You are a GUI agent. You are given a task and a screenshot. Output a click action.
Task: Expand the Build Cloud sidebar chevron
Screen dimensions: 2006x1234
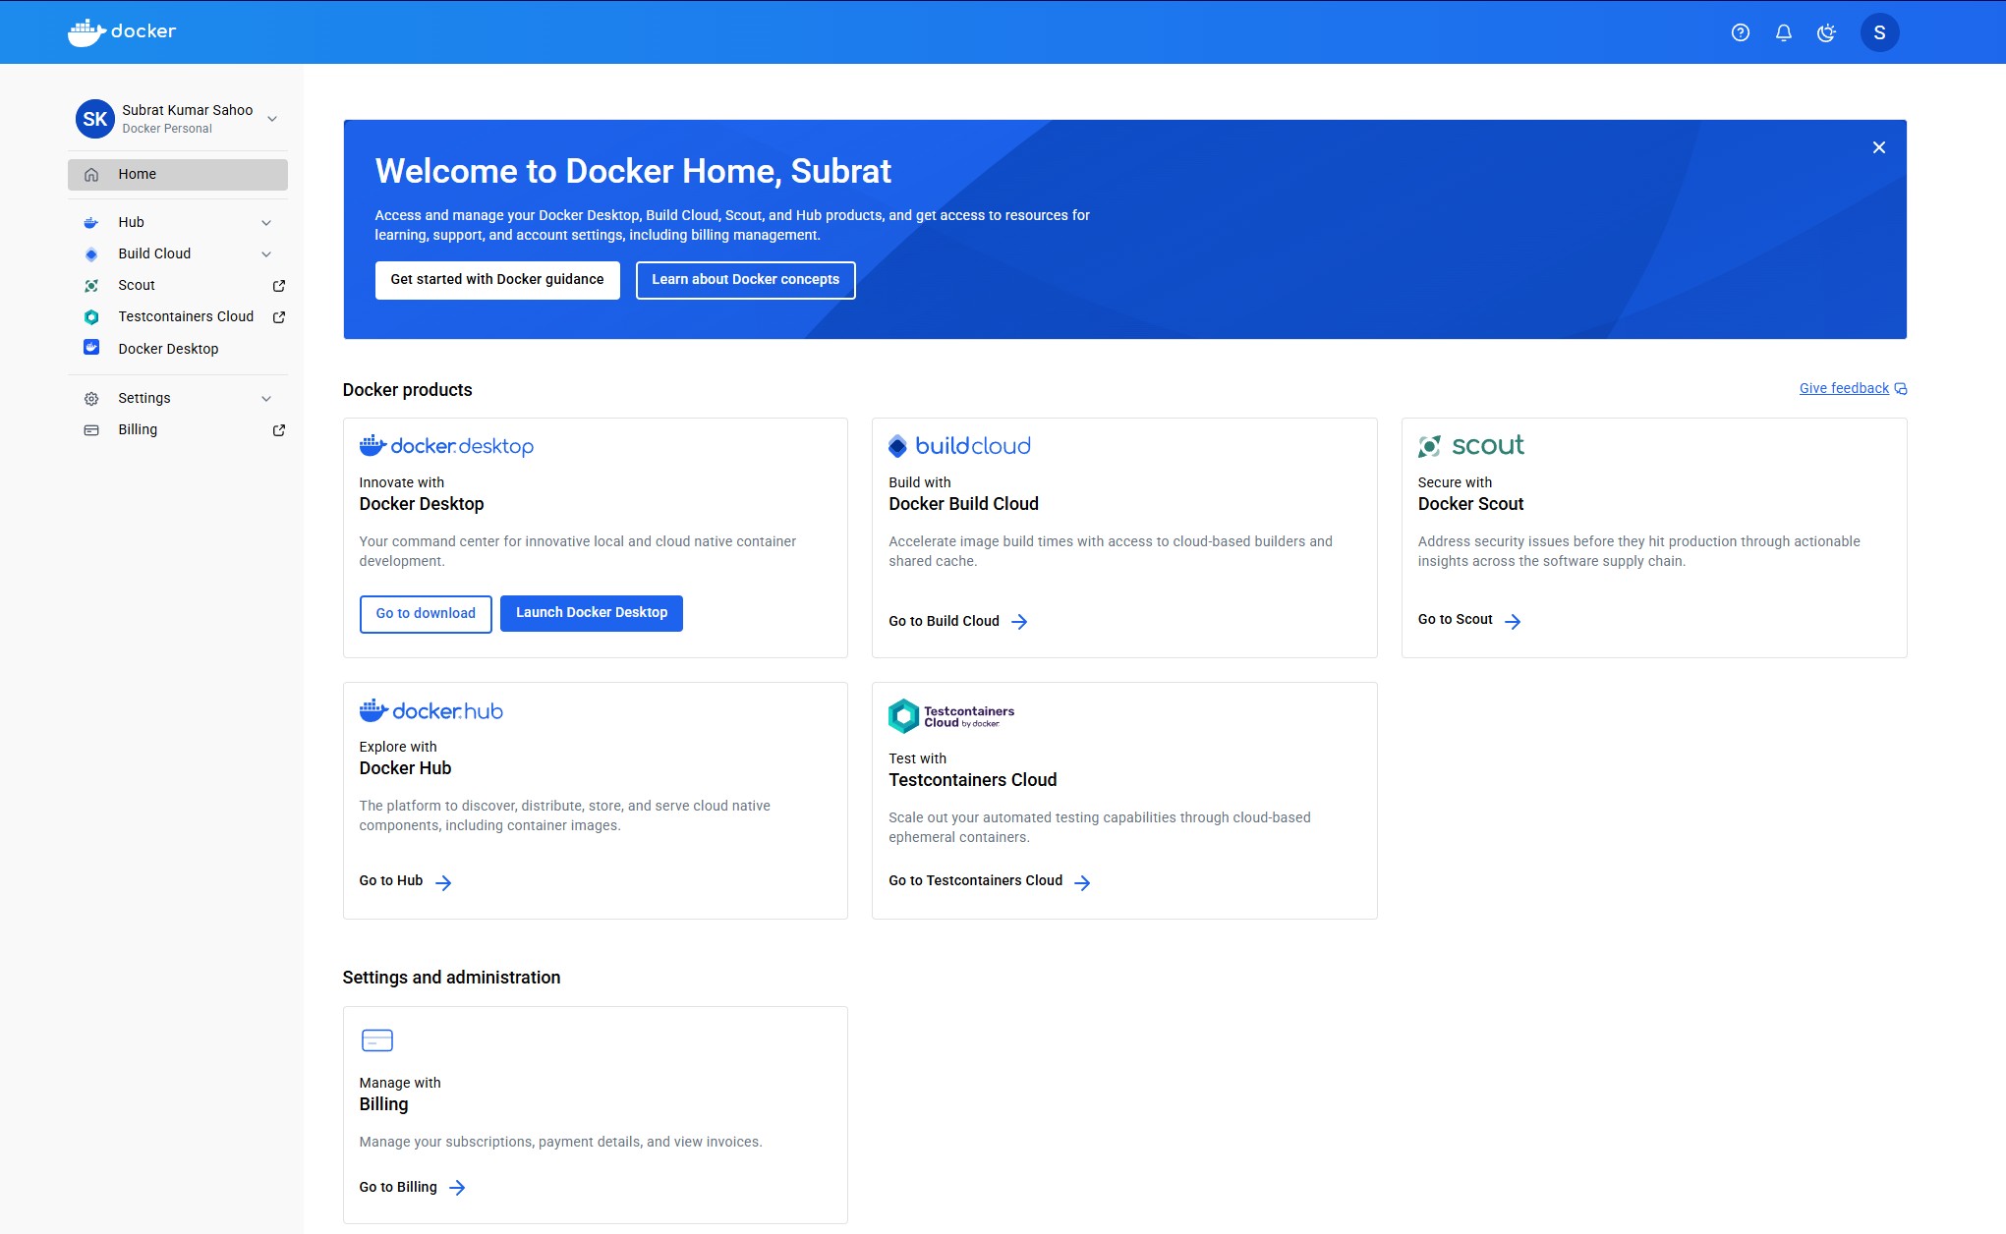266,254
